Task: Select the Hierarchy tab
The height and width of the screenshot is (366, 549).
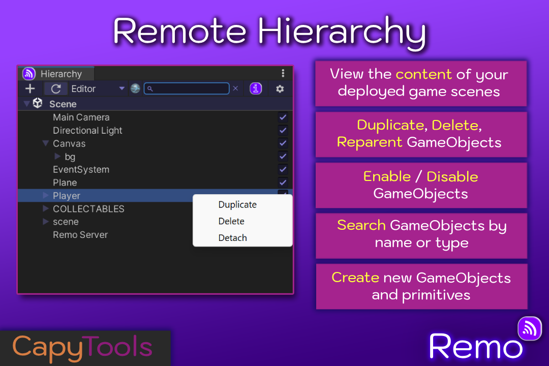Action: 56,74
